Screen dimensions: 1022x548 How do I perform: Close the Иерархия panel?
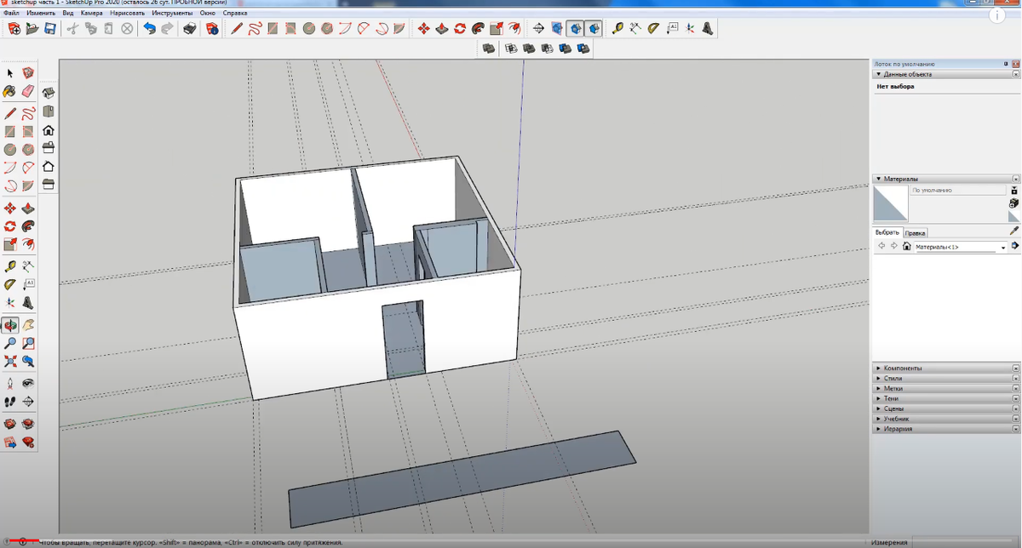pos(1016,429)
